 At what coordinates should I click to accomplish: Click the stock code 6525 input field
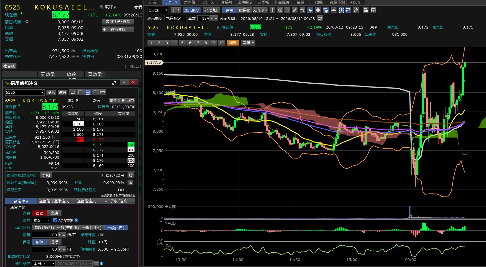pyautogui.click(x=25, y=92)
